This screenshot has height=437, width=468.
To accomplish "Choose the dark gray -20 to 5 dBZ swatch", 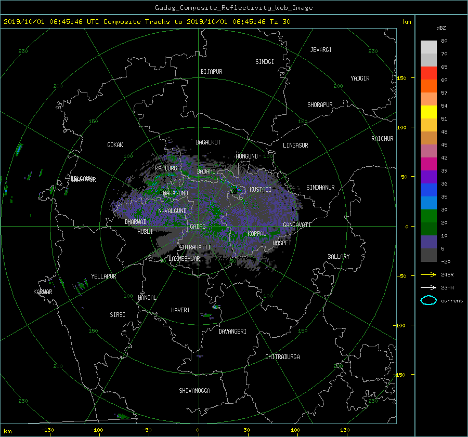I will (x=428, y=255).
